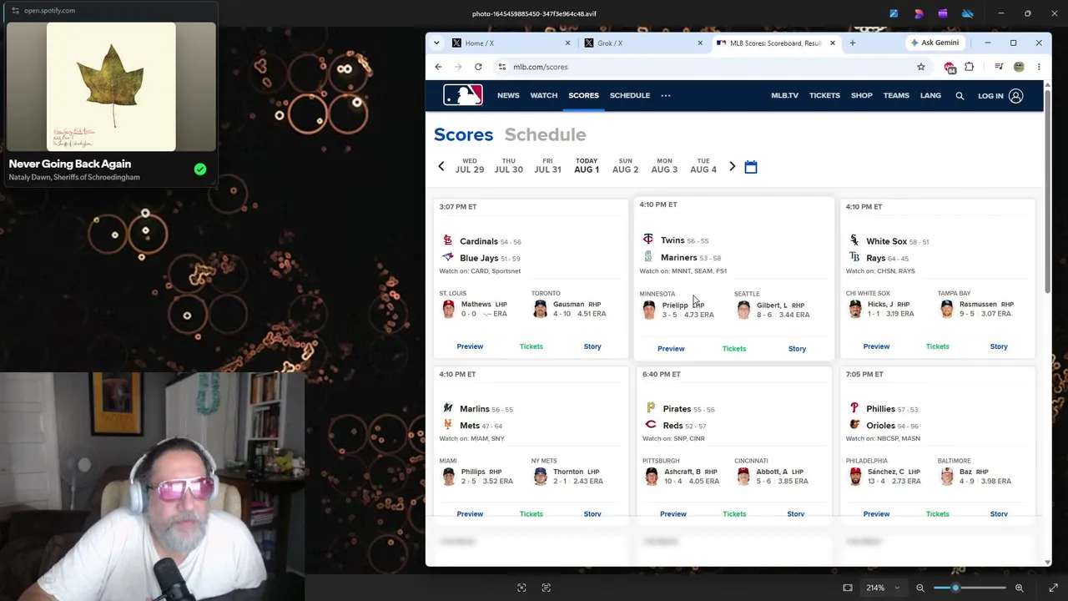This screenshot has width=1068, height=601.
Task: Click the MLB logo home icon
Action: click(x=463, y=95)
